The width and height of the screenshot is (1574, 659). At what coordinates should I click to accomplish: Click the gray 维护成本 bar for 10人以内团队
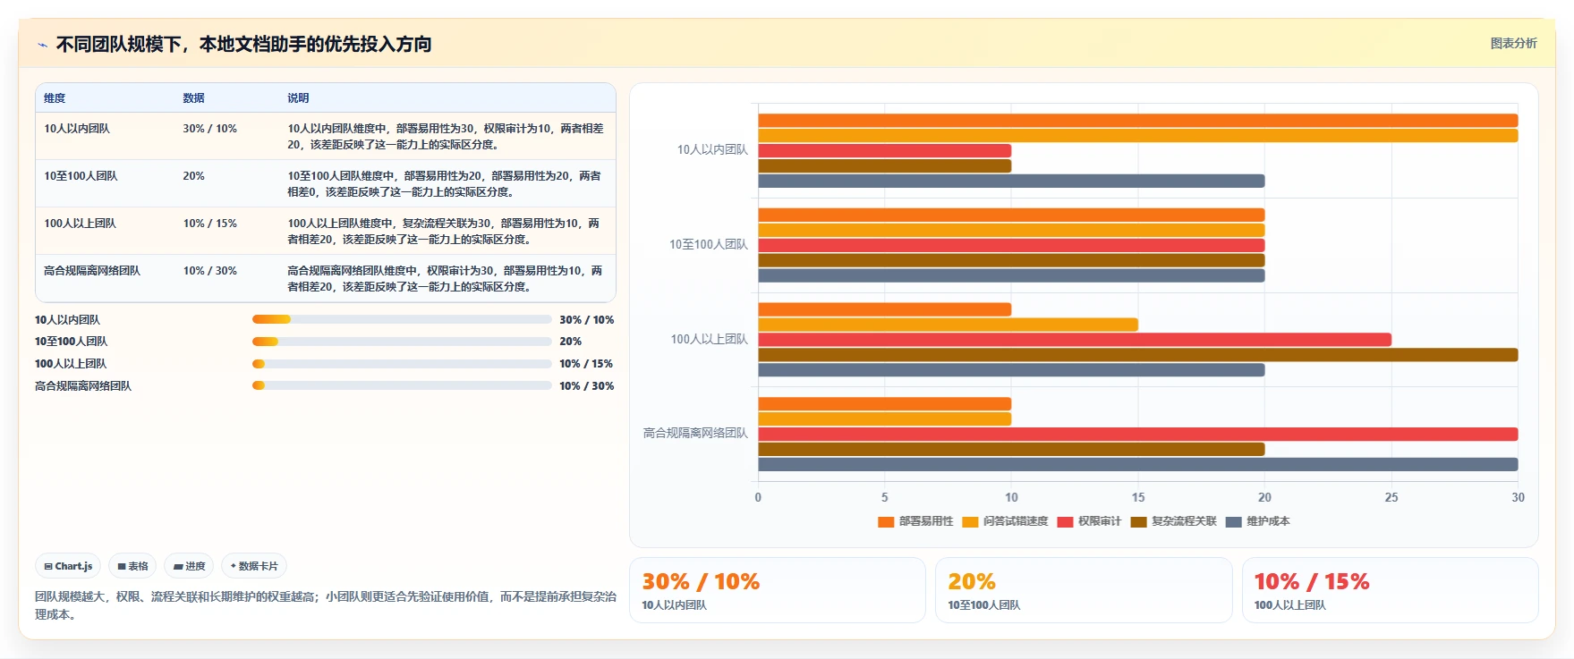point(1011,182)
